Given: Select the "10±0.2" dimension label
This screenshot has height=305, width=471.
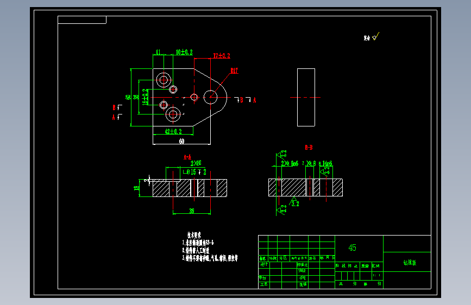Looking at the screenshot, I should click(184, 52).
